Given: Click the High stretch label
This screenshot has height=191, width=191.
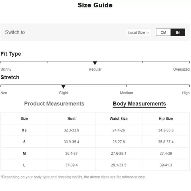Looking at the screenshot, I should tap(186, 93).
